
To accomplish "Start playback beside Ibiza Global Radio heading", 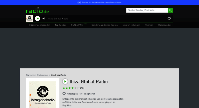I will tap(65, 81).
